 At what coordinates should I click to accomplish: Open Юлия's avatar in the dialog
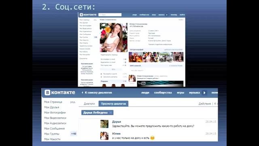coord(104,136)
